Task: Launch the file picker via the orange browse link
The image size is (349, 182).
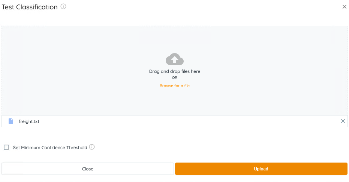Action: [175, 86]
